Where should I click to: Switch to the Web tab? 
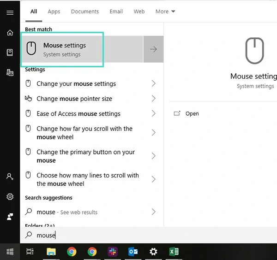pos(139,12)
